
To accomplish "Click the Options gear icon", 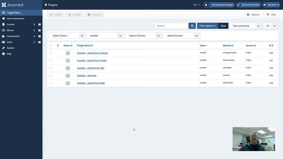I will (x=248, y=15).
